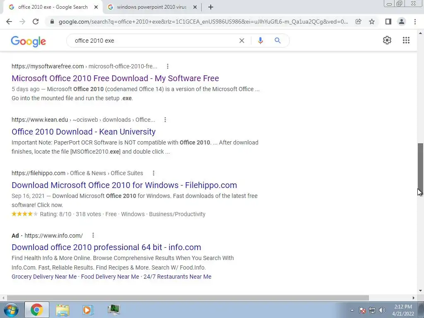Open the volume control in tray
The width and height of the screenshot is (424, 318).
point(382,310)
